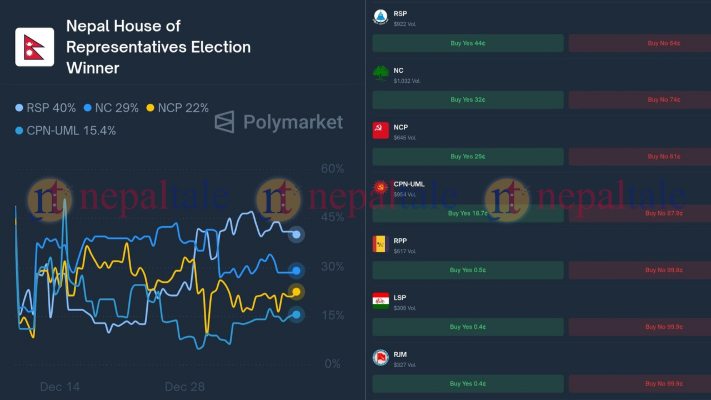
Task: Click the Polymarket logo
Action: [x=279, y=122]
